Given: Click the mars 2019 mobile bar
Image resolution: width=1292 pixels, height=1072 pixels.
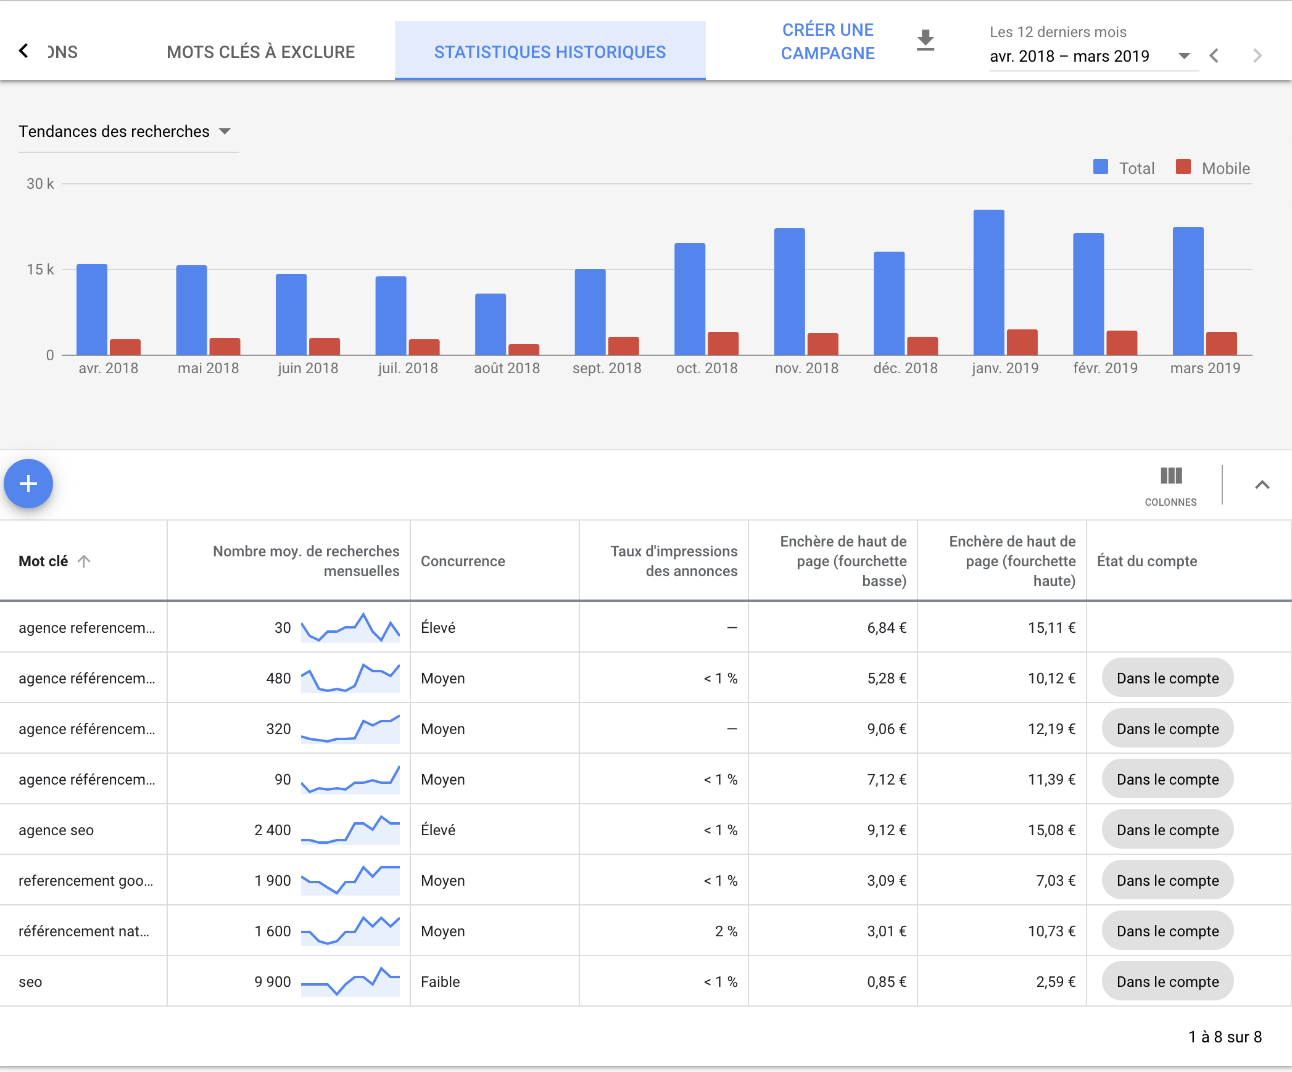Looking at the screenshot, I should [1221, 344].
